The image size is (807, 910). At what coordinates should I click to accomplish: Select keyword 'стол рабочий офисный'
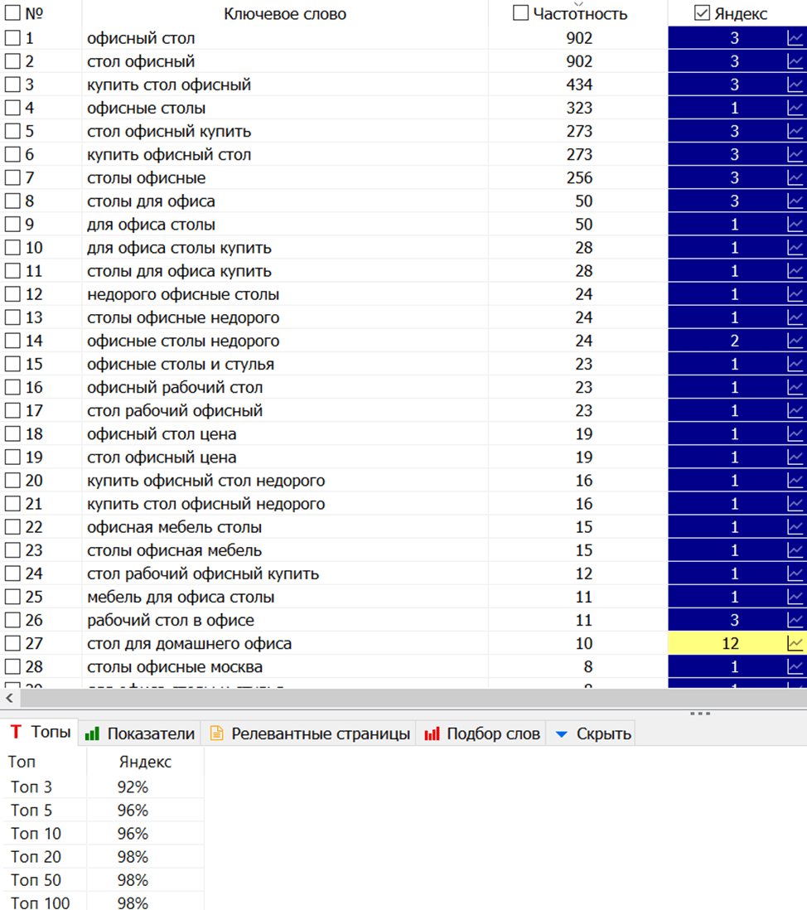coord(175,411)
